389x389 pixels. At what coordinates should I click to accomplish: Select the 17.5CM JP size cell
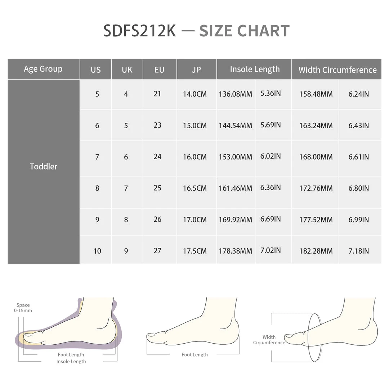tap(195, 251)
